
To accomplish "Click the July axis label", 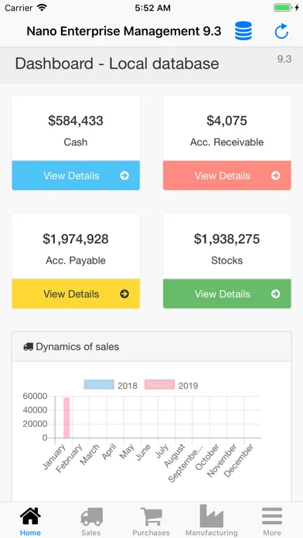I will pos(162,451).
